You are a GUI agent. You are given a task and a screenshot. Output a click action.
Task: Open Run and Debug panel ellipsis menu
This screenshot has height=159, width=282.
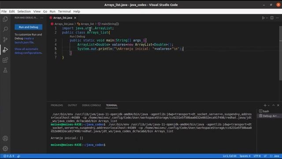(42, 18)
